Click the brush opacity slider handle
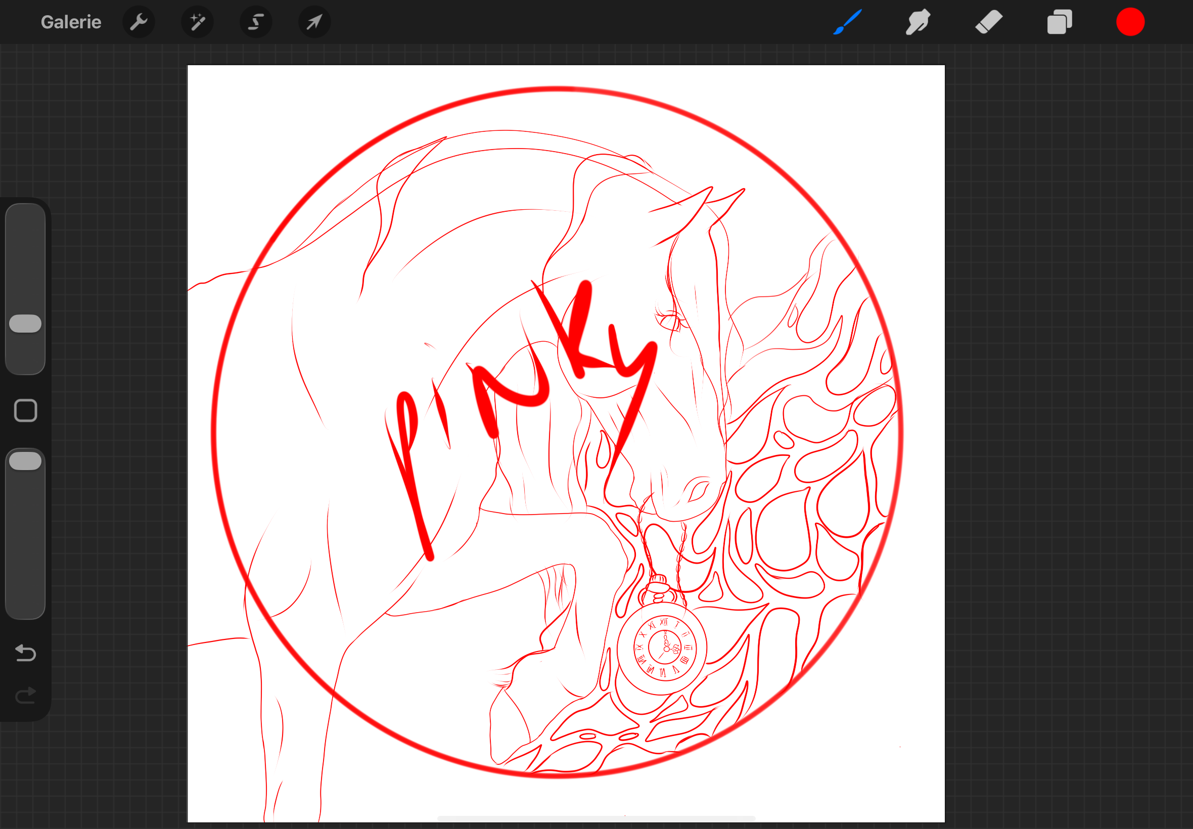Image resolution: width=1193 pixels, height=829 pixels. (25, 461)
